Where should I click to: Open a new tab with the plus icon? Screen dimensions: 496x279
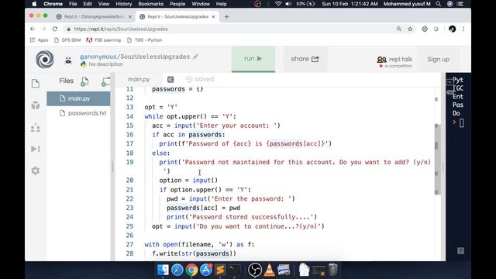click(226, 17)
